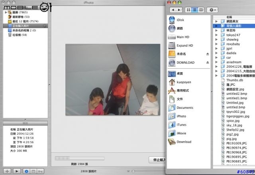
Task: Adjust iPhoto thumbnail size slider
Action: [133, 171]
